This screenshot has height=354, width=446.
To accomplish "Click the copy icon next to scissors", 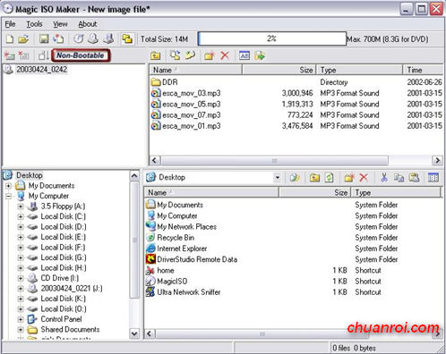I will pos(399,178).
